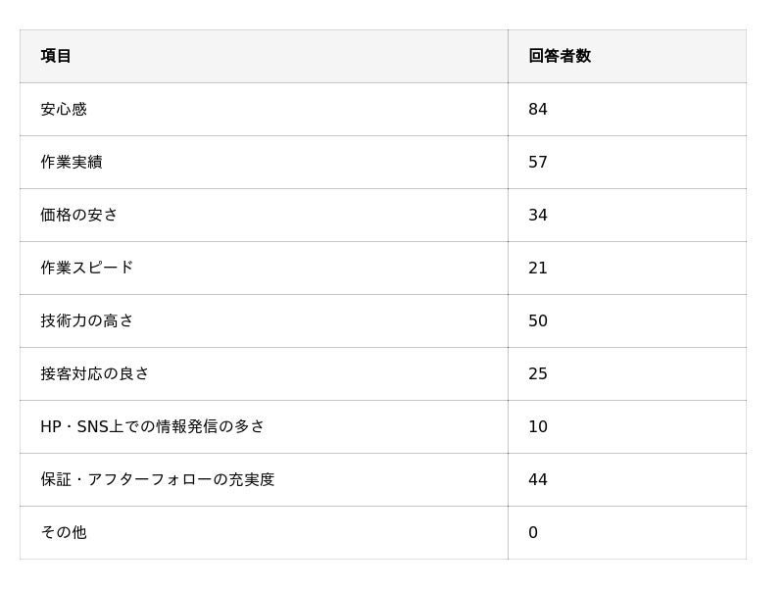Click the value 50 cell
784x589 pixels.
tap(538, 320)
